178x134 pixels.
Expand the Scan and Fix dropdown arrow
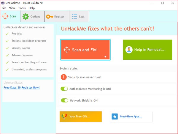click(x=105, y=56)
